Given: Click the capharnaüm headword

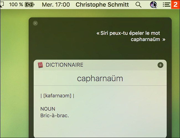Looking at the screenshot, I should click(x=100, y=79).
